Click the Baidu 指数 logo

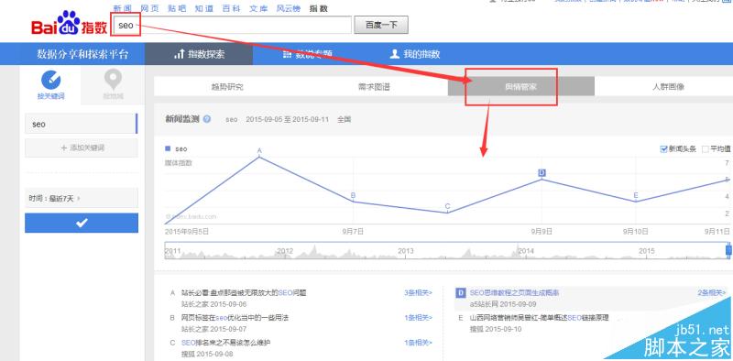point(70,24)
